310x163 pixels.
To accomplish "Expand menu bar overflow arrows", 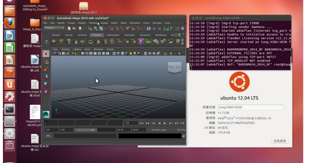I will (184, 23).
